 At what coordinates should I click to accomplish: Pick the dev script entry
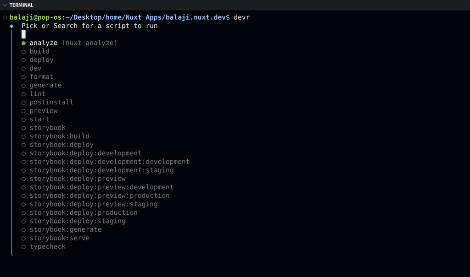(35, 68)
